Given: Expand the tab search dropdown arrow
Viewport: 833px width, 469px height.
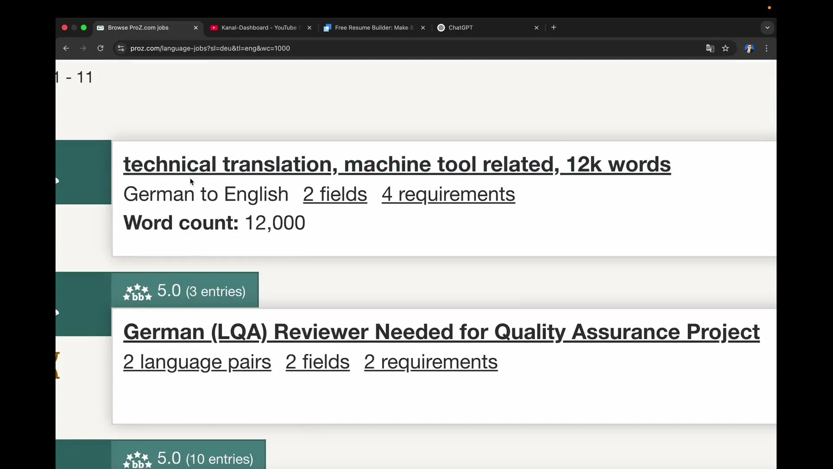Looking at the screenshot, I should pos(767,27).
